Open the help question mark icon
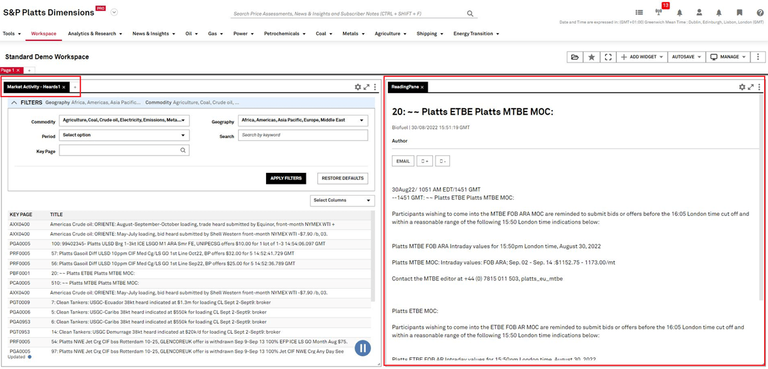Image resolution: width=768 pixels, height=369 pixels. pos(760,13)
